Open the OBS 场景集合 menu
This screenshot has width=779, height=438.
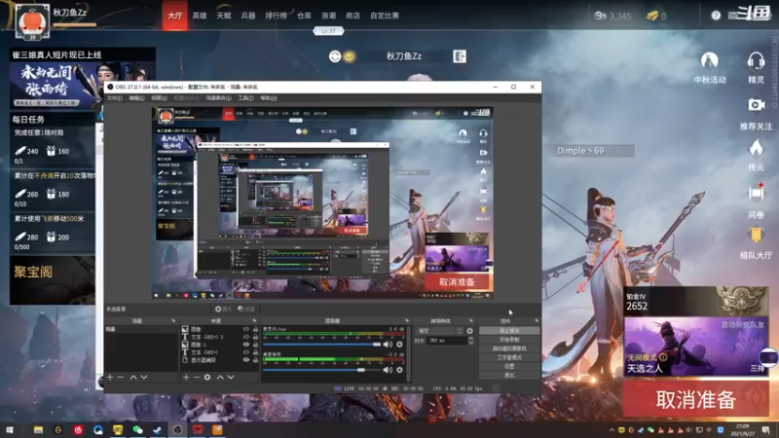[x=218, y=98]
